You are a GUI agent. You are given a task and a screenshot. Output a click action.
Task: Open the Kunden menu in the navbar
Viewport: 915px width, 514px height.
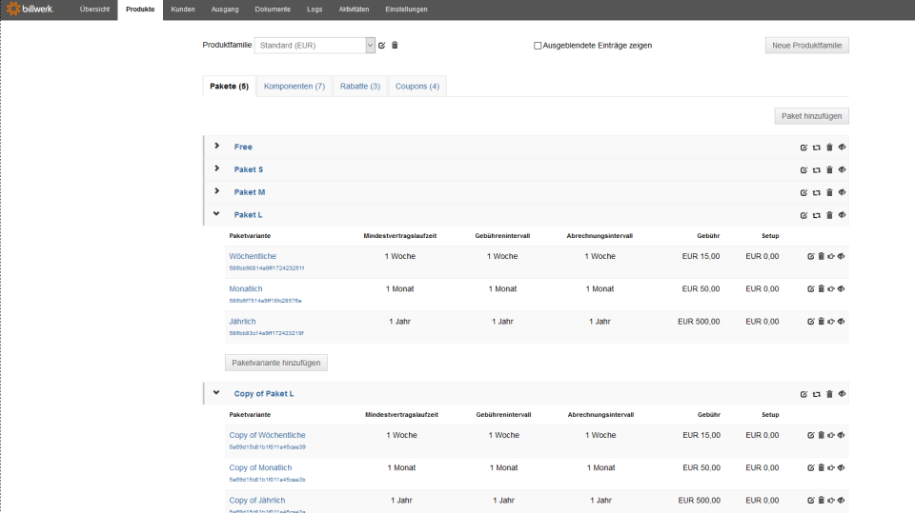(182, 10)
